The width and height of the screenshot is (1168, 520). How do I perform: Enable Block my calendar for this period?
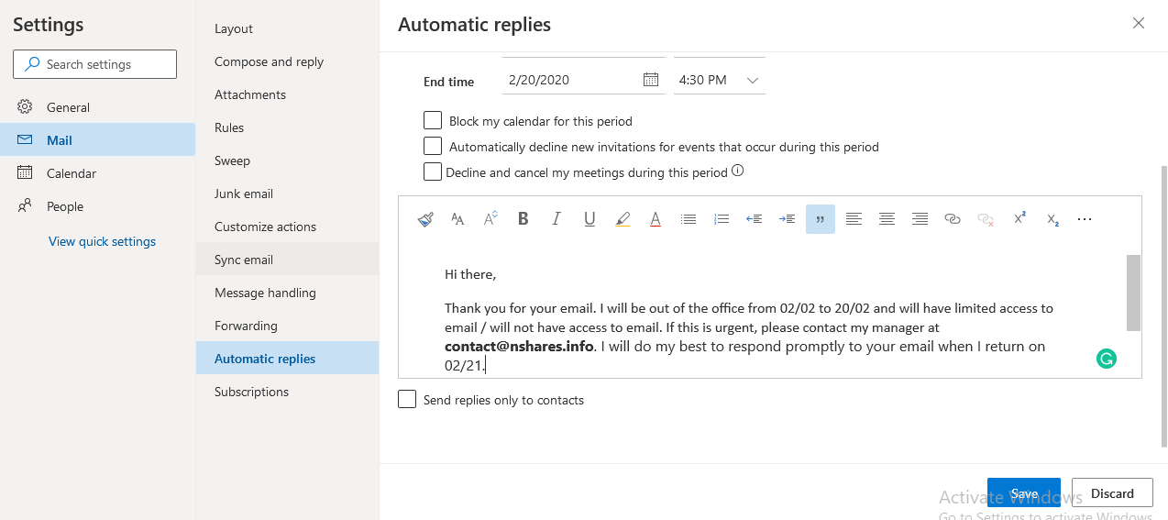(433, 120)
